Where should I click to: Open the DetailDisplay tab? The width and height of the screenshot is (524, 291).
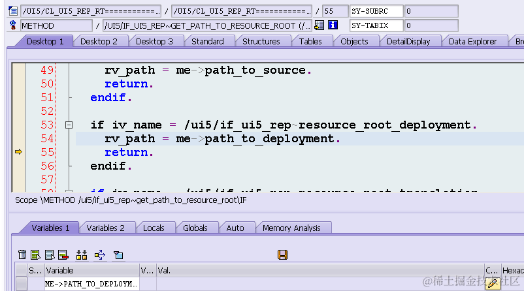[408, 41]
